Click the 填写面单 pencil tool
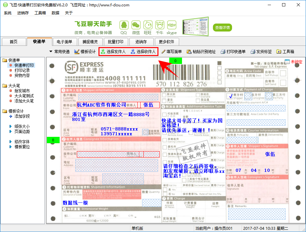 coord(171,52)
